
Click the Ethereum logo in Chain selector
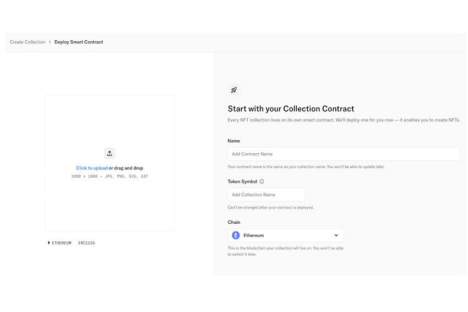pyautogui.click(x=236, y=235)
